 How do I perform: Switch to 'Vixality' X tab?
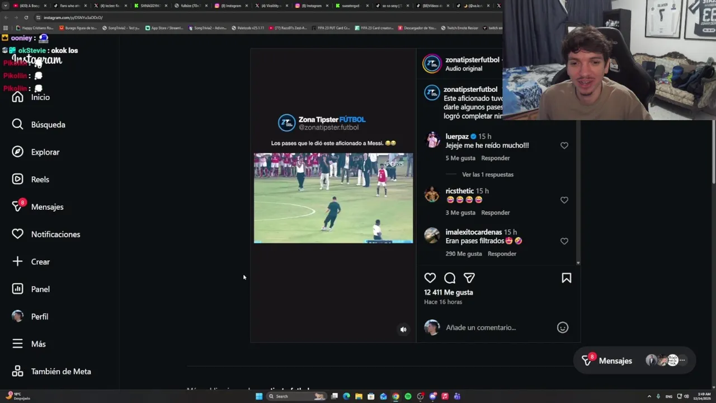[x=271, y=6]
